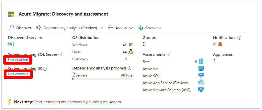Click Not enabled link under SQL Server
Image resolution: width=262 pixels, height=110 pixels.
pos(18,60)
